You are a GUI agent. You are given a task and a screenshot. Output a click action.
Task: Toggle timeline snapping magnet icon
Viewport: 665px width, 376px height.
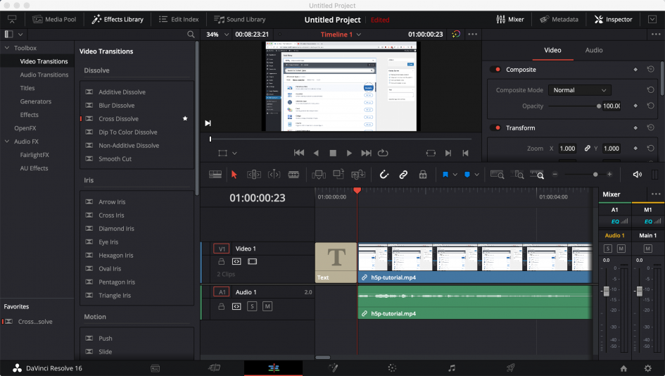coord(384,175)
